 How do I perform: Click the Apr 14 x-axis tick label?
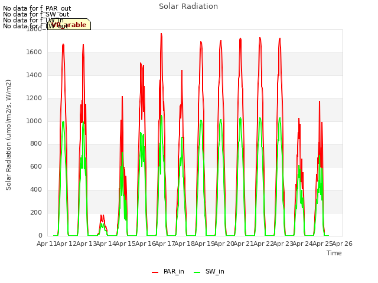(106, 243)
